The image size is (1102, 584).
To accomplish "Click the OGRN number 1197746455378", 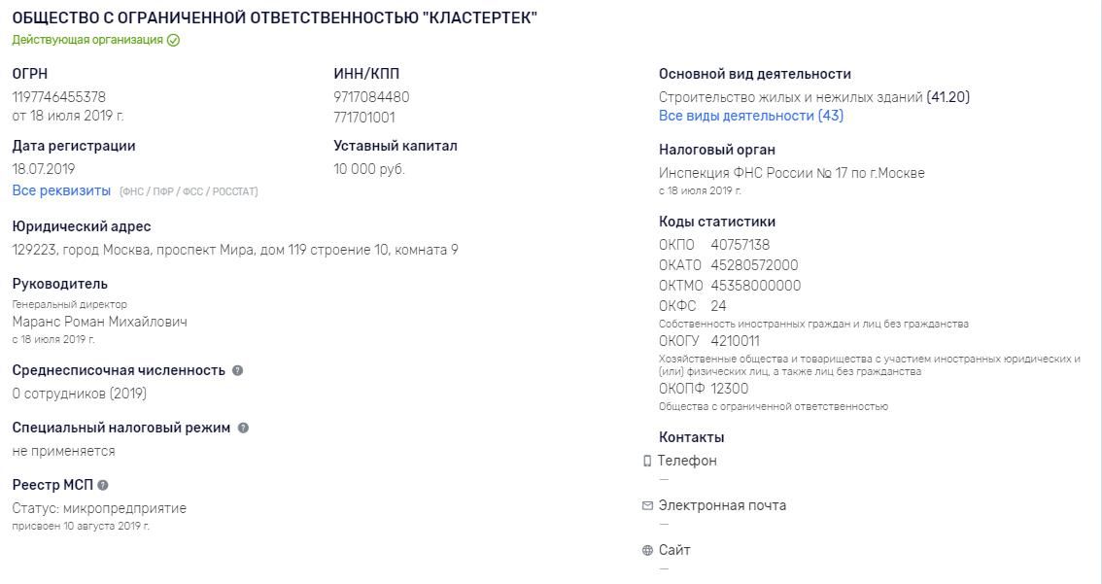I will [x=59, y=97].
